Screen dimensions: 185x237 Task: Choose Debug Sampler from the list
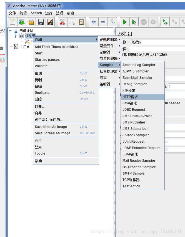[143, 84]
